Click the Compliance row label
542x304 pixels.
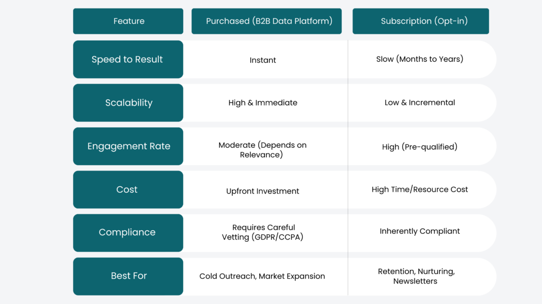tap(127, 232)
